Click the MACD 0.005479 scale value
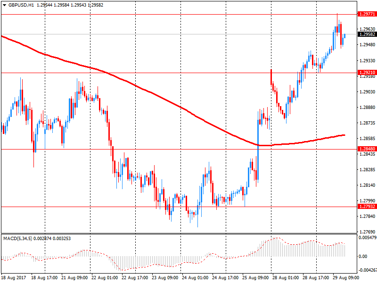This screenshot has width=377, height=283. tap(368, 238)
